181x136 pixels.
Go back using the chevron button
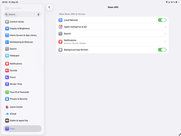49,7
